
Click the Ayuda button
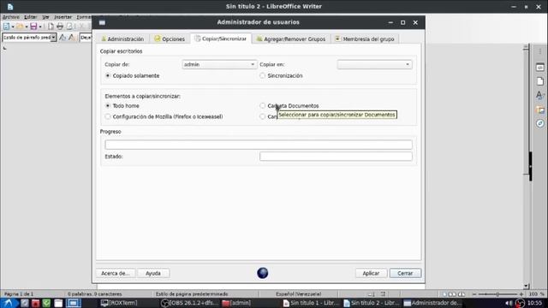[153, 273]
